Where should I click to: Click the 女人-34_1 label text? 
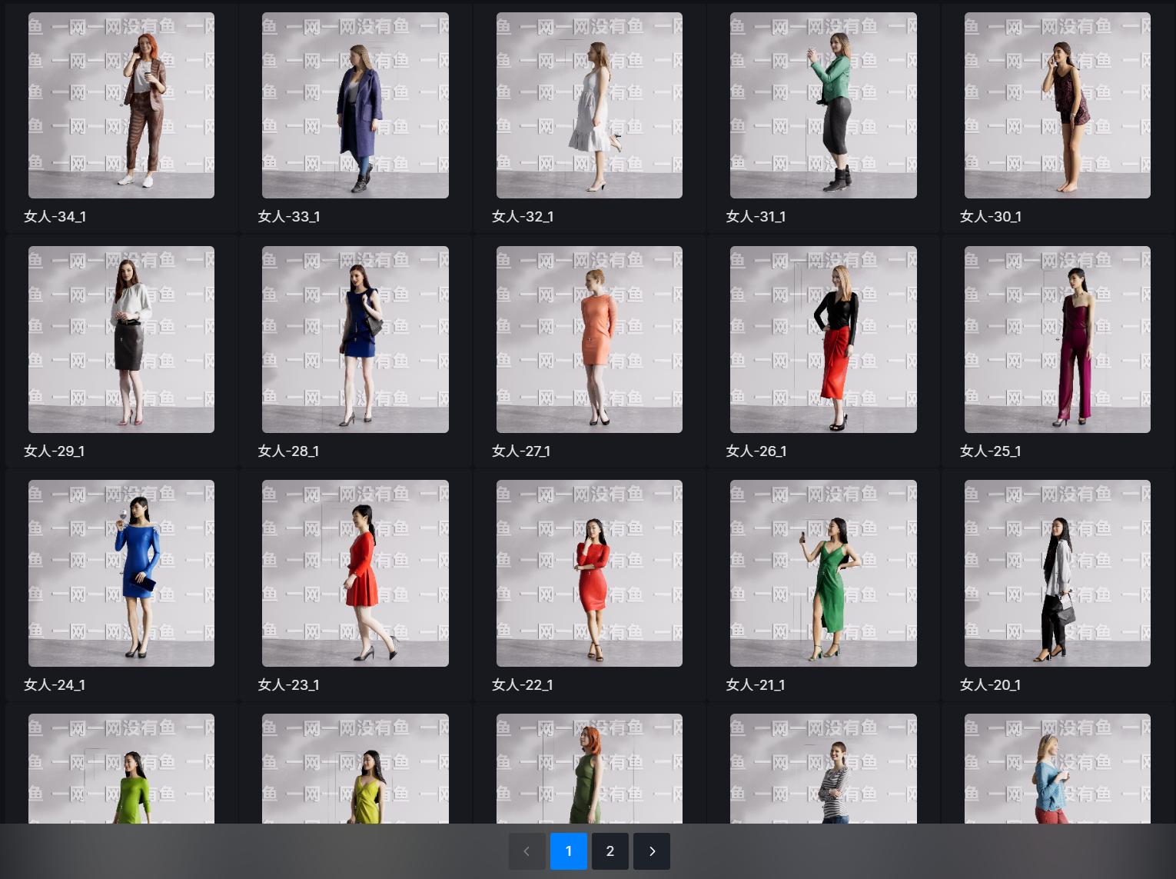(x=55, y=217)
